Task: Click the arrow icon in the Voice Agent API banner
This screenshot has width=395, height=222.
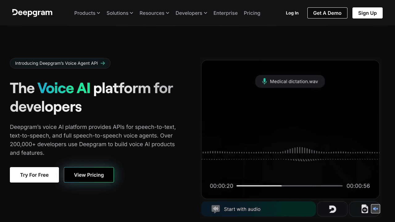Action: coord(103,63)
